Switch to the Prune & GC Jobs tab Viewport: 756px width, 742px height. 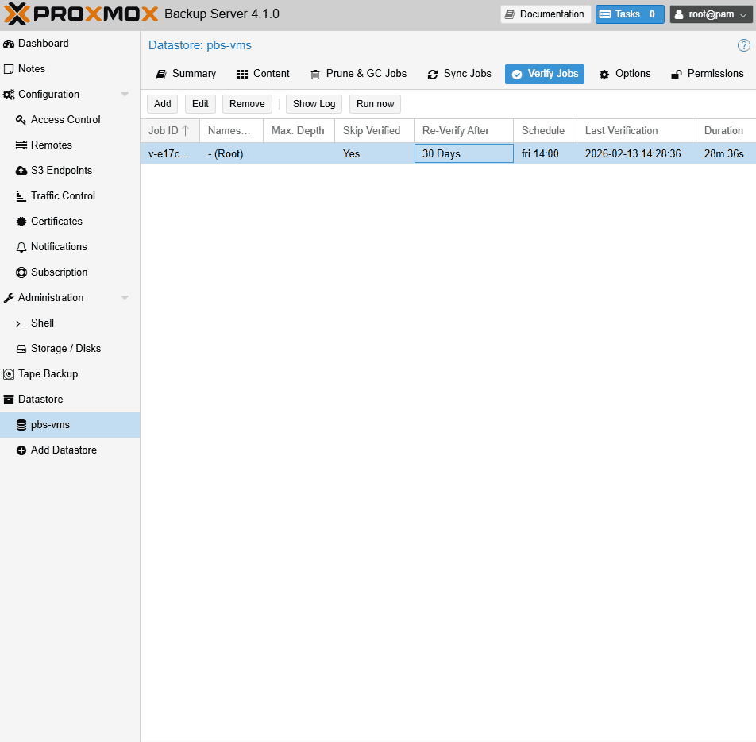(x=358, y=74)
